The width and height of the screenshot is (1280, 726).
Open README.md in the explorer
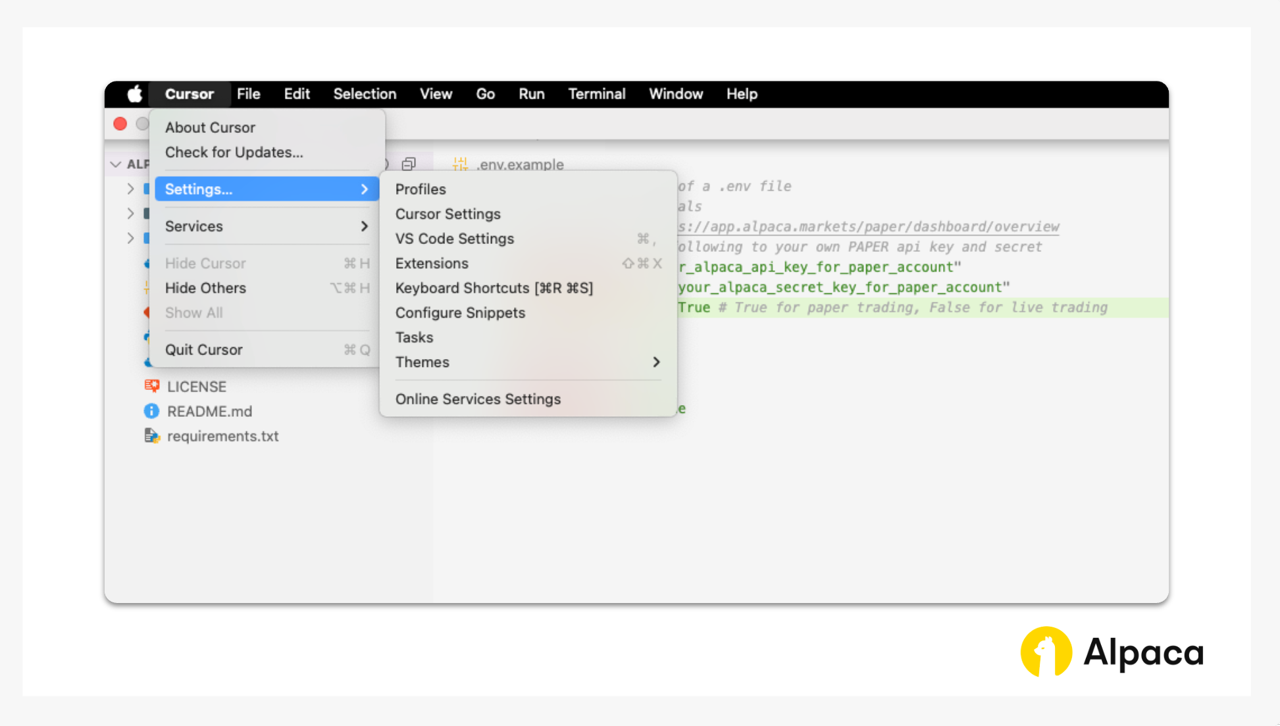pyautogui.click(x=209, y=412)
